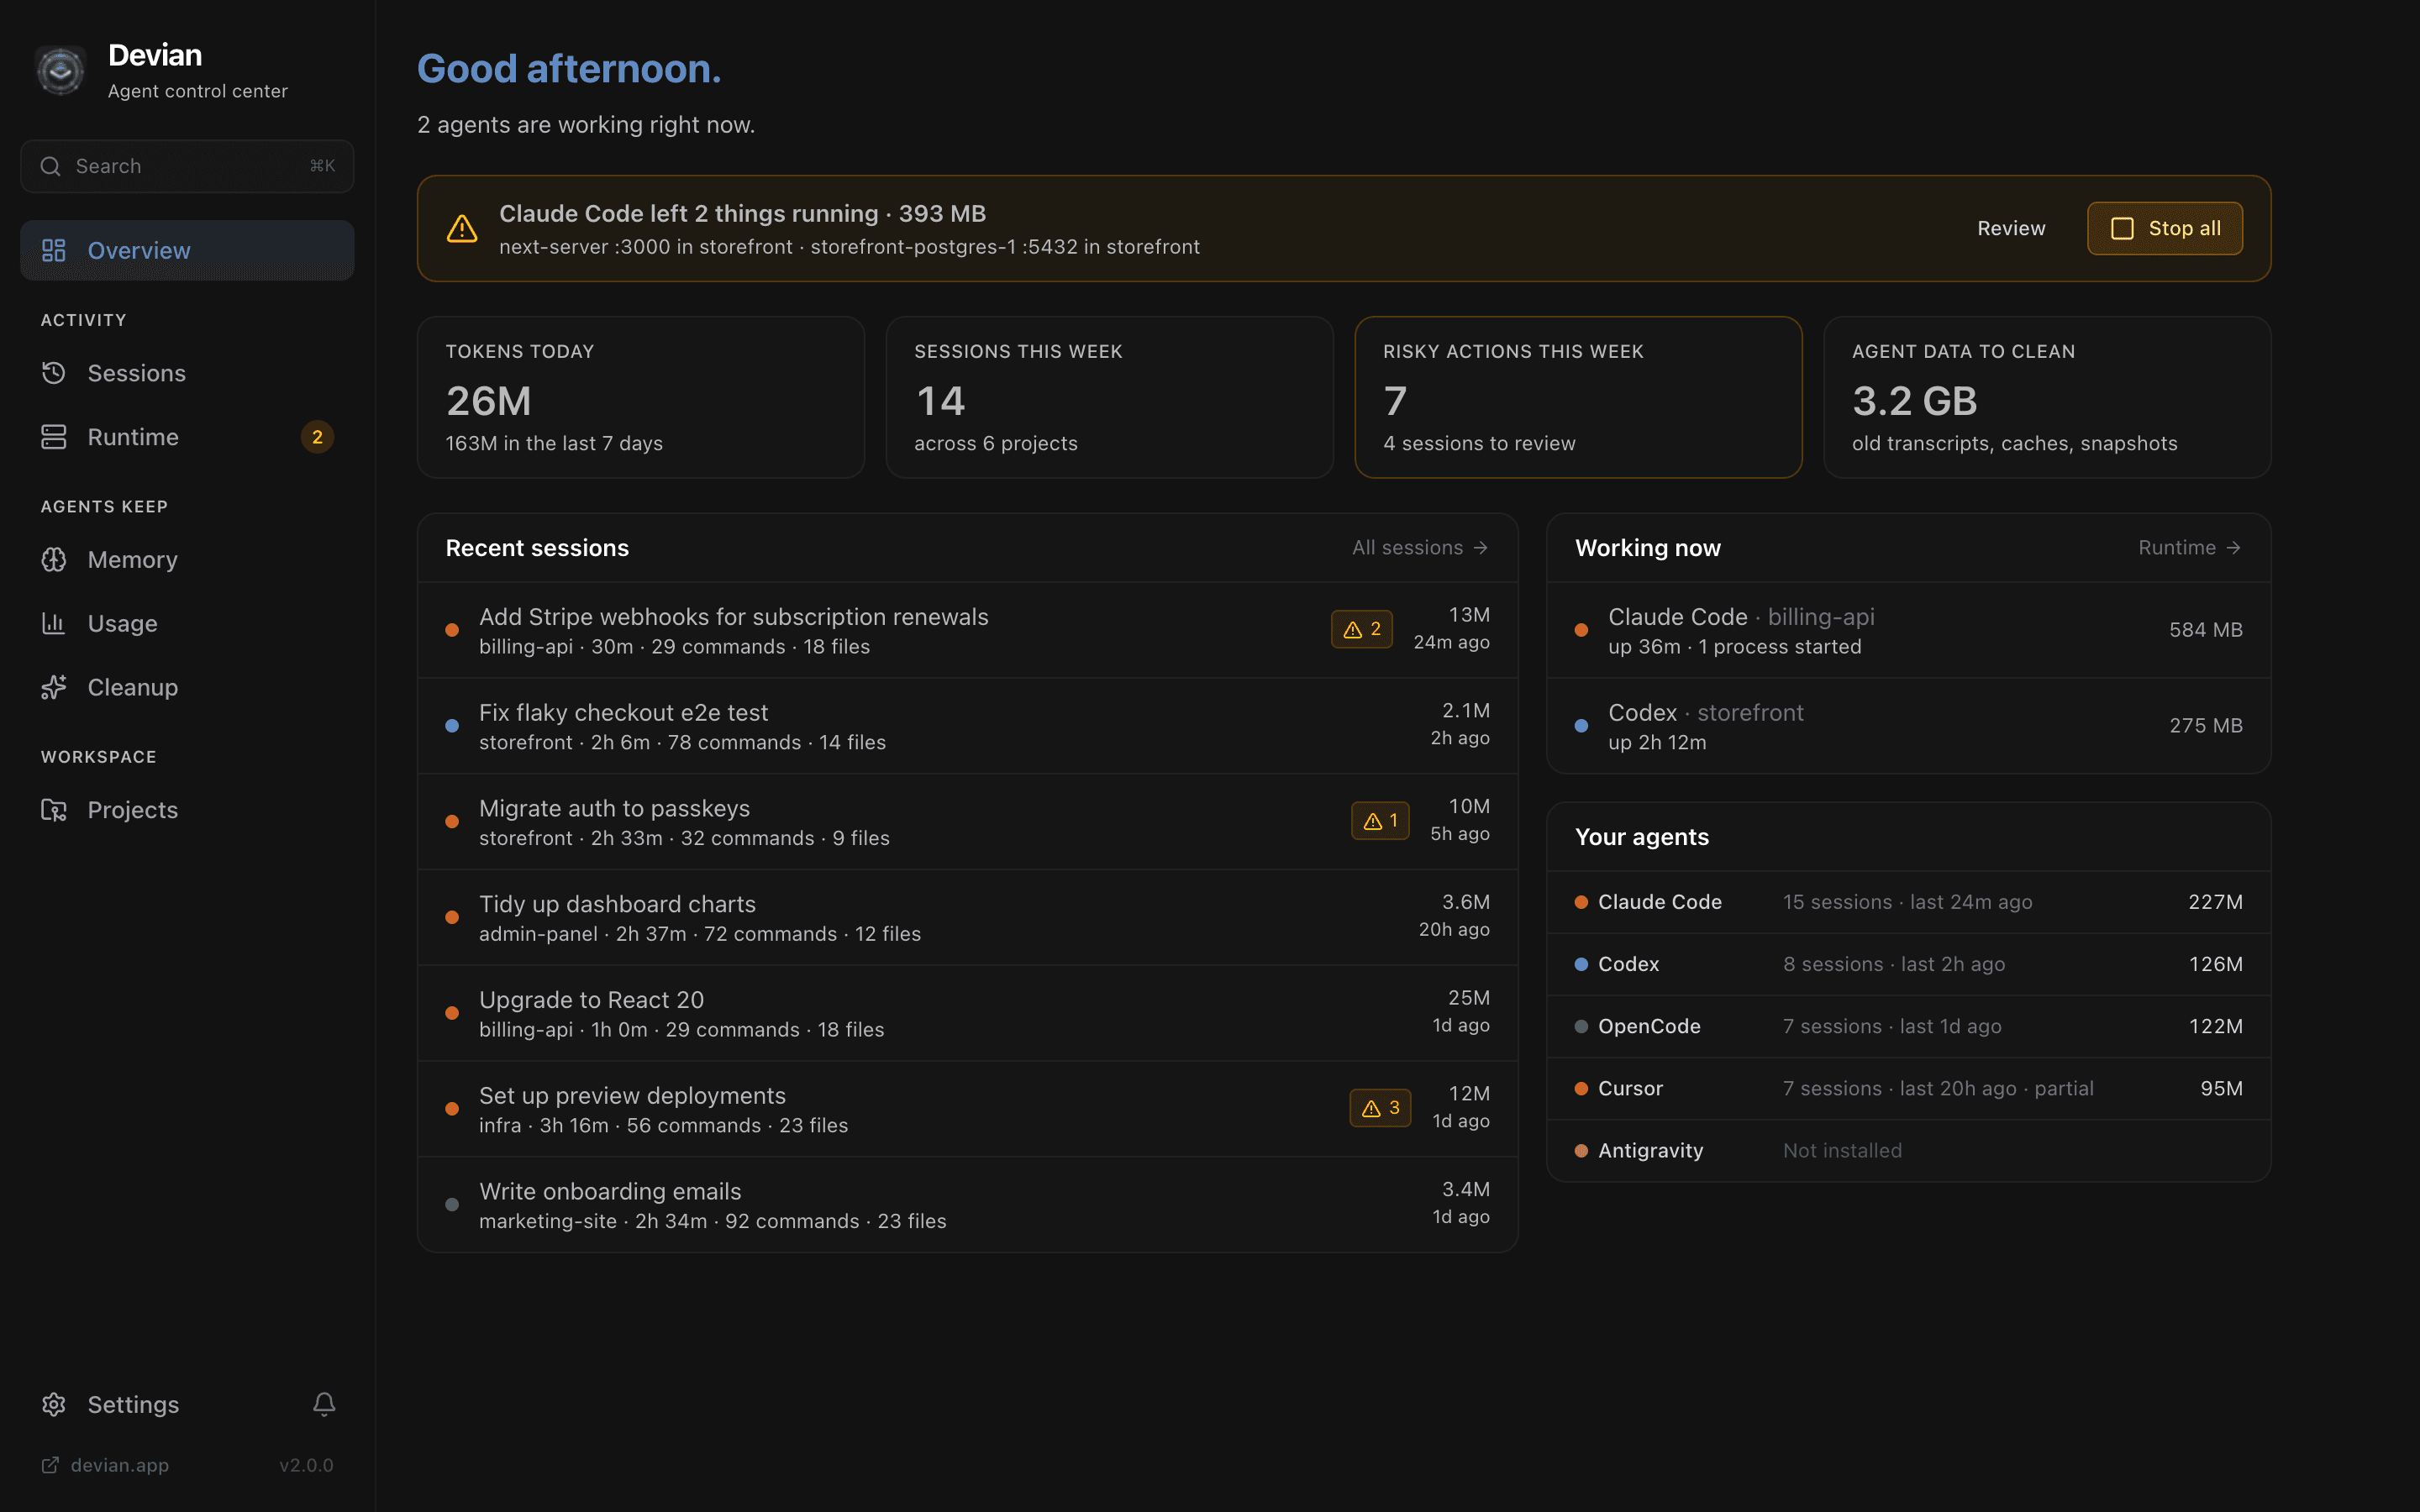Image resolution: width=2420 pixels, height=1512 pixels.
Task: Select Claude Code billing-api in Working now
Action: pos(1908,630)
